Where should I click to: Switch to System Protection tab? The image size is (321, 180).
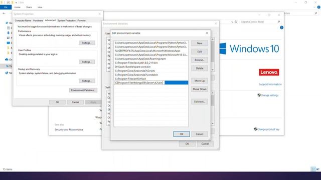tap(67, 20)
